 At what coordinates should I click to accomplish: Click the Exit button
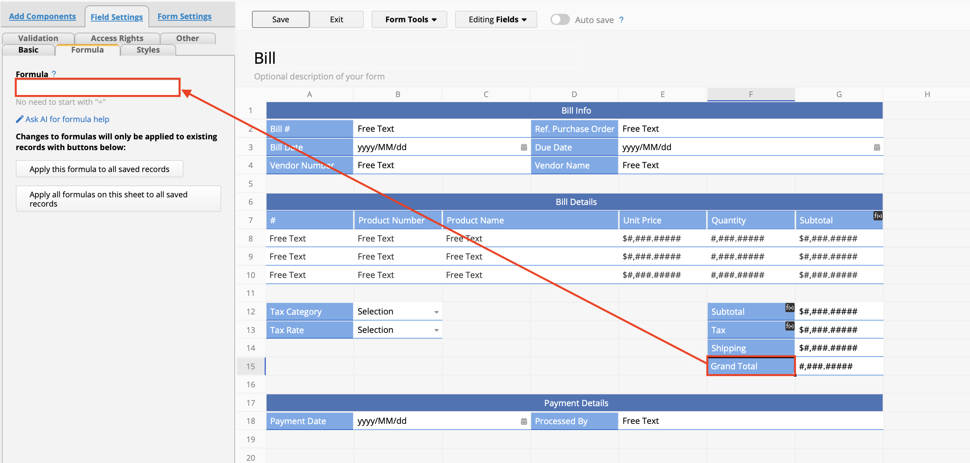(337, 20)
